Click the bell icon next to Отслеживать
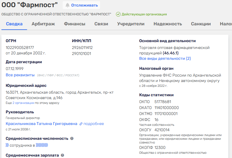 point(68,5)
